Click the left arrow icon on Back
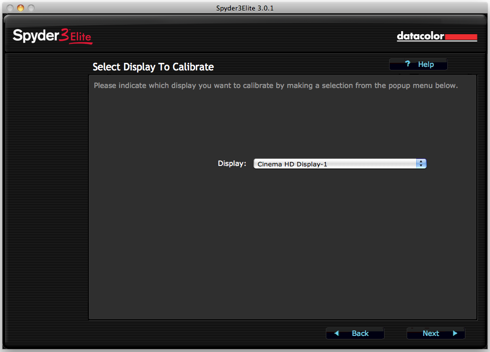Screen dimensions: 490x352 (336, 333)
